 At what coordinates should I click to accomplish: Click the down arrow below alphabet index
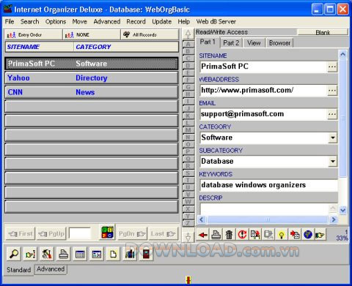coord(188,236)
